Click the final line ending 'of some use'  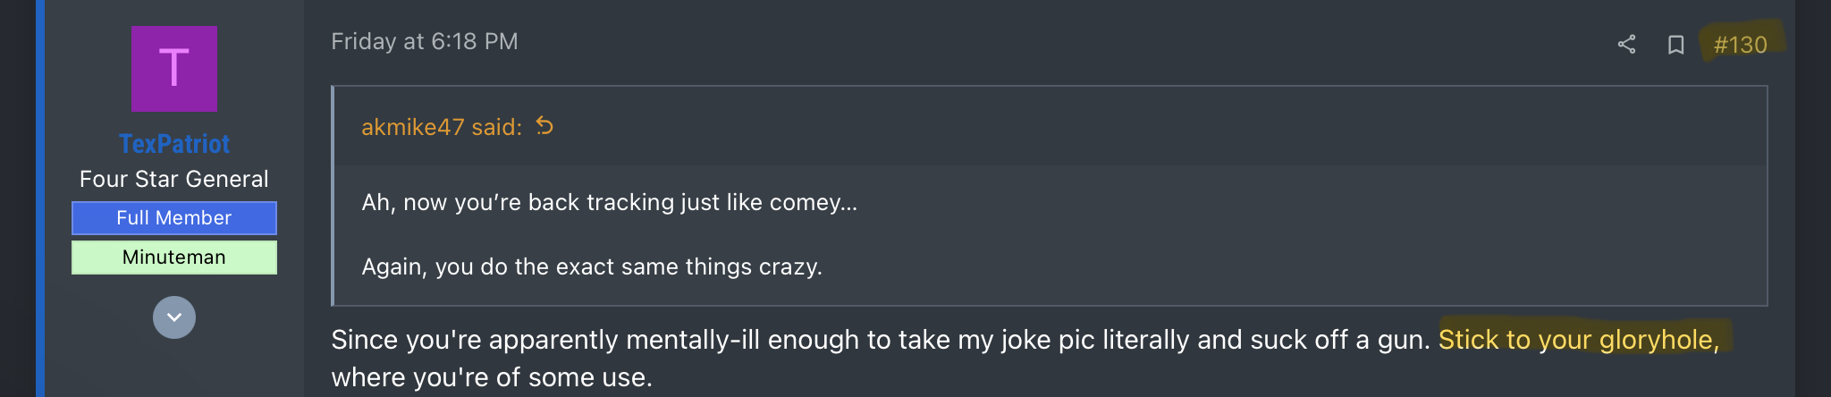coord(492,378)
